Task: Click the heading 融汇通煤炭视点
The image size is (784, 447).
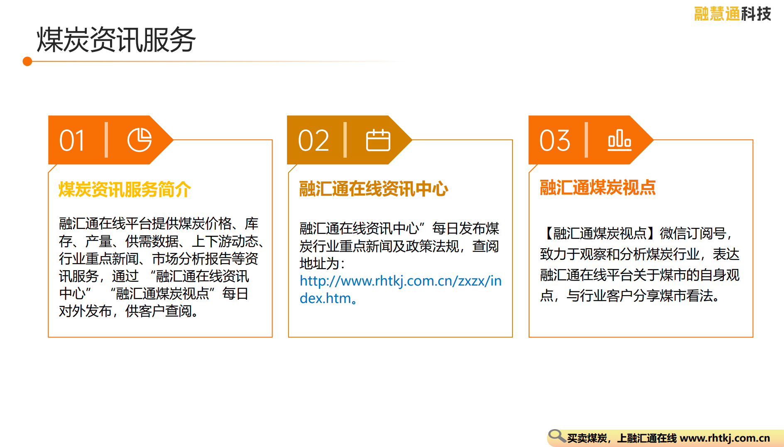Action: 598,187
